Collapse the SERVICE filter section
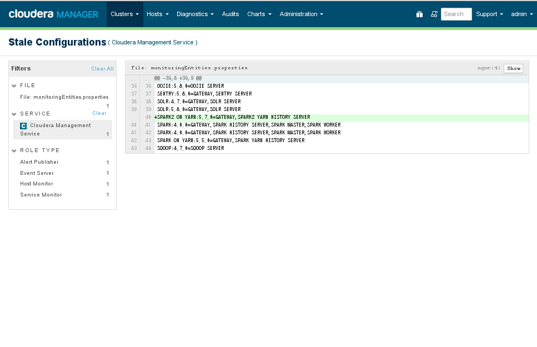537x347 pixels. (x=14, y=114)
